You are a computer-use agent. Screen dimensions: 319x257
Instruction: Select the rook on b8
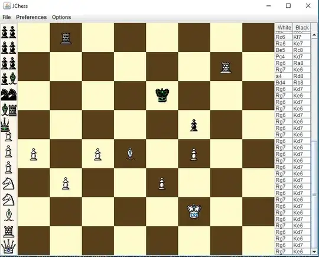click(66, 38)
